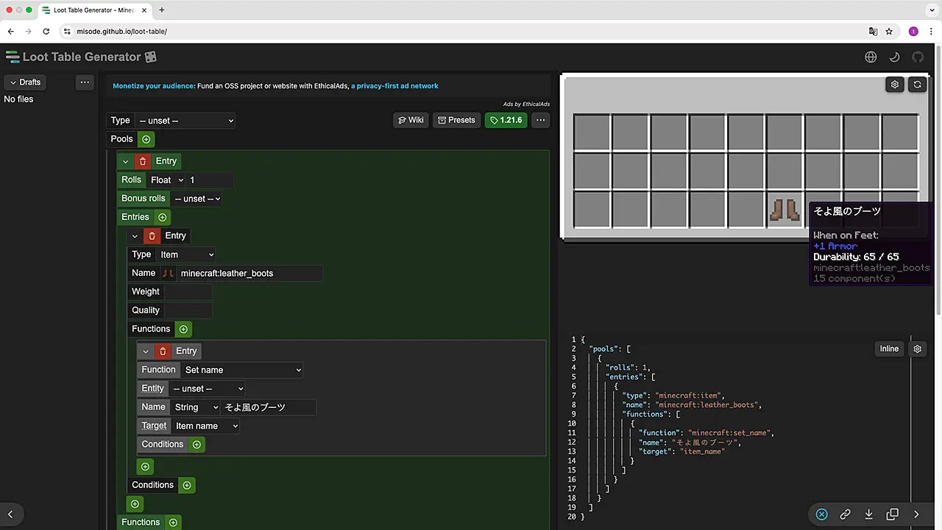Follow the privacy-first ad network link

(394, 86)
